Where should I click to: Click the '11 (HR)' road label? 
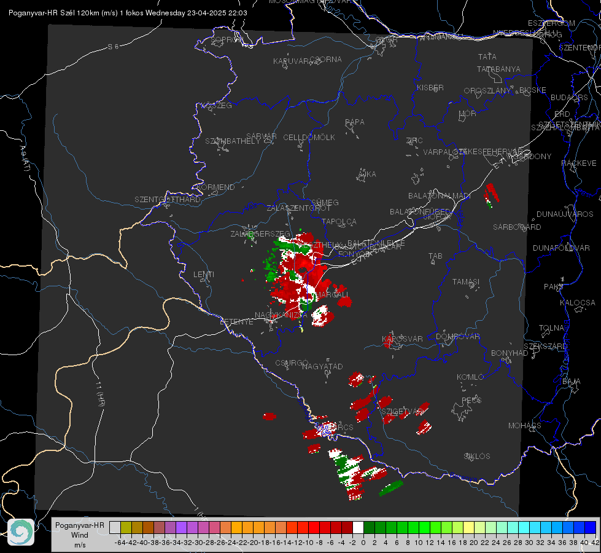pos(100,394)
